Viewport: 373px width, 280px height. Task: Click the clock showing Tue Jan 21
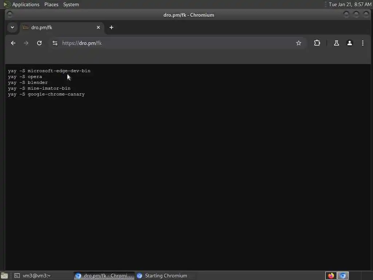click(350, 4)
